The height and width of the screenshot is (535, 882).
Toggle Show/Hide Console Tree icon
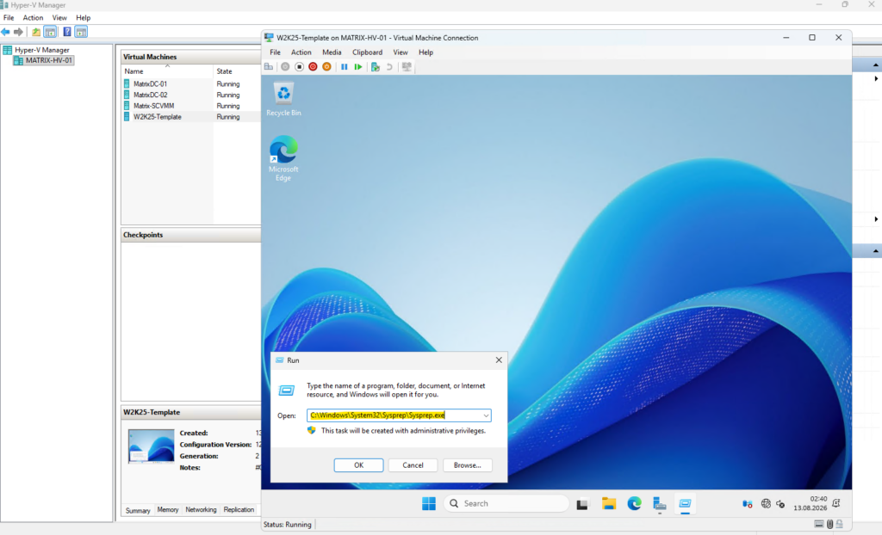50,32
